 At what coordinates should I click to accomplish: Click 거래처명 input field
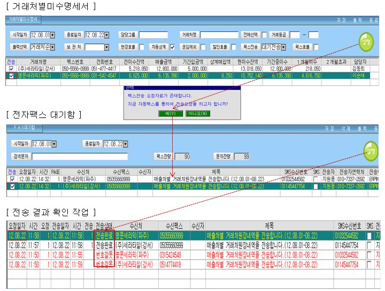[x=219, y=35]
